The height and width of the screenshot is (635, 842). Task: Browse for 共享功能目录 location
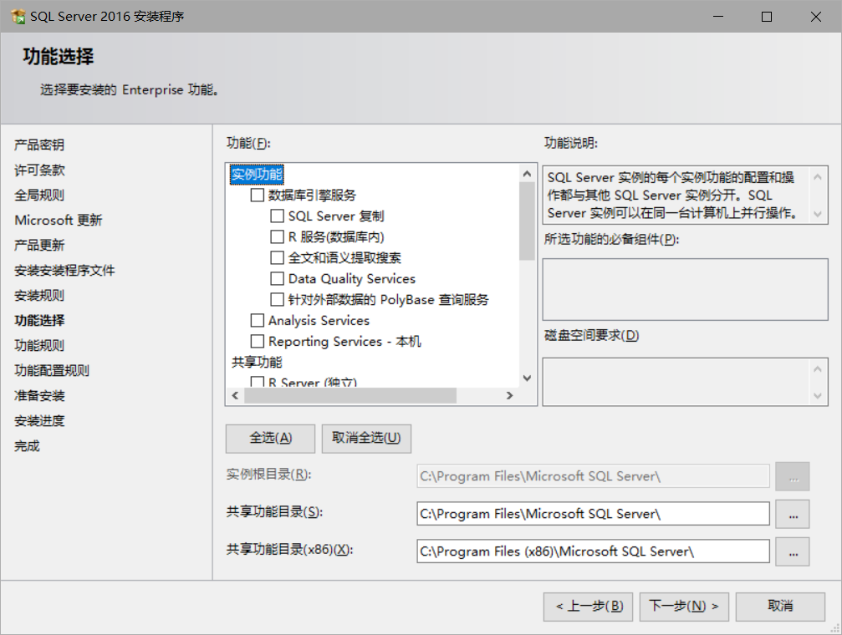click(792, 514)
